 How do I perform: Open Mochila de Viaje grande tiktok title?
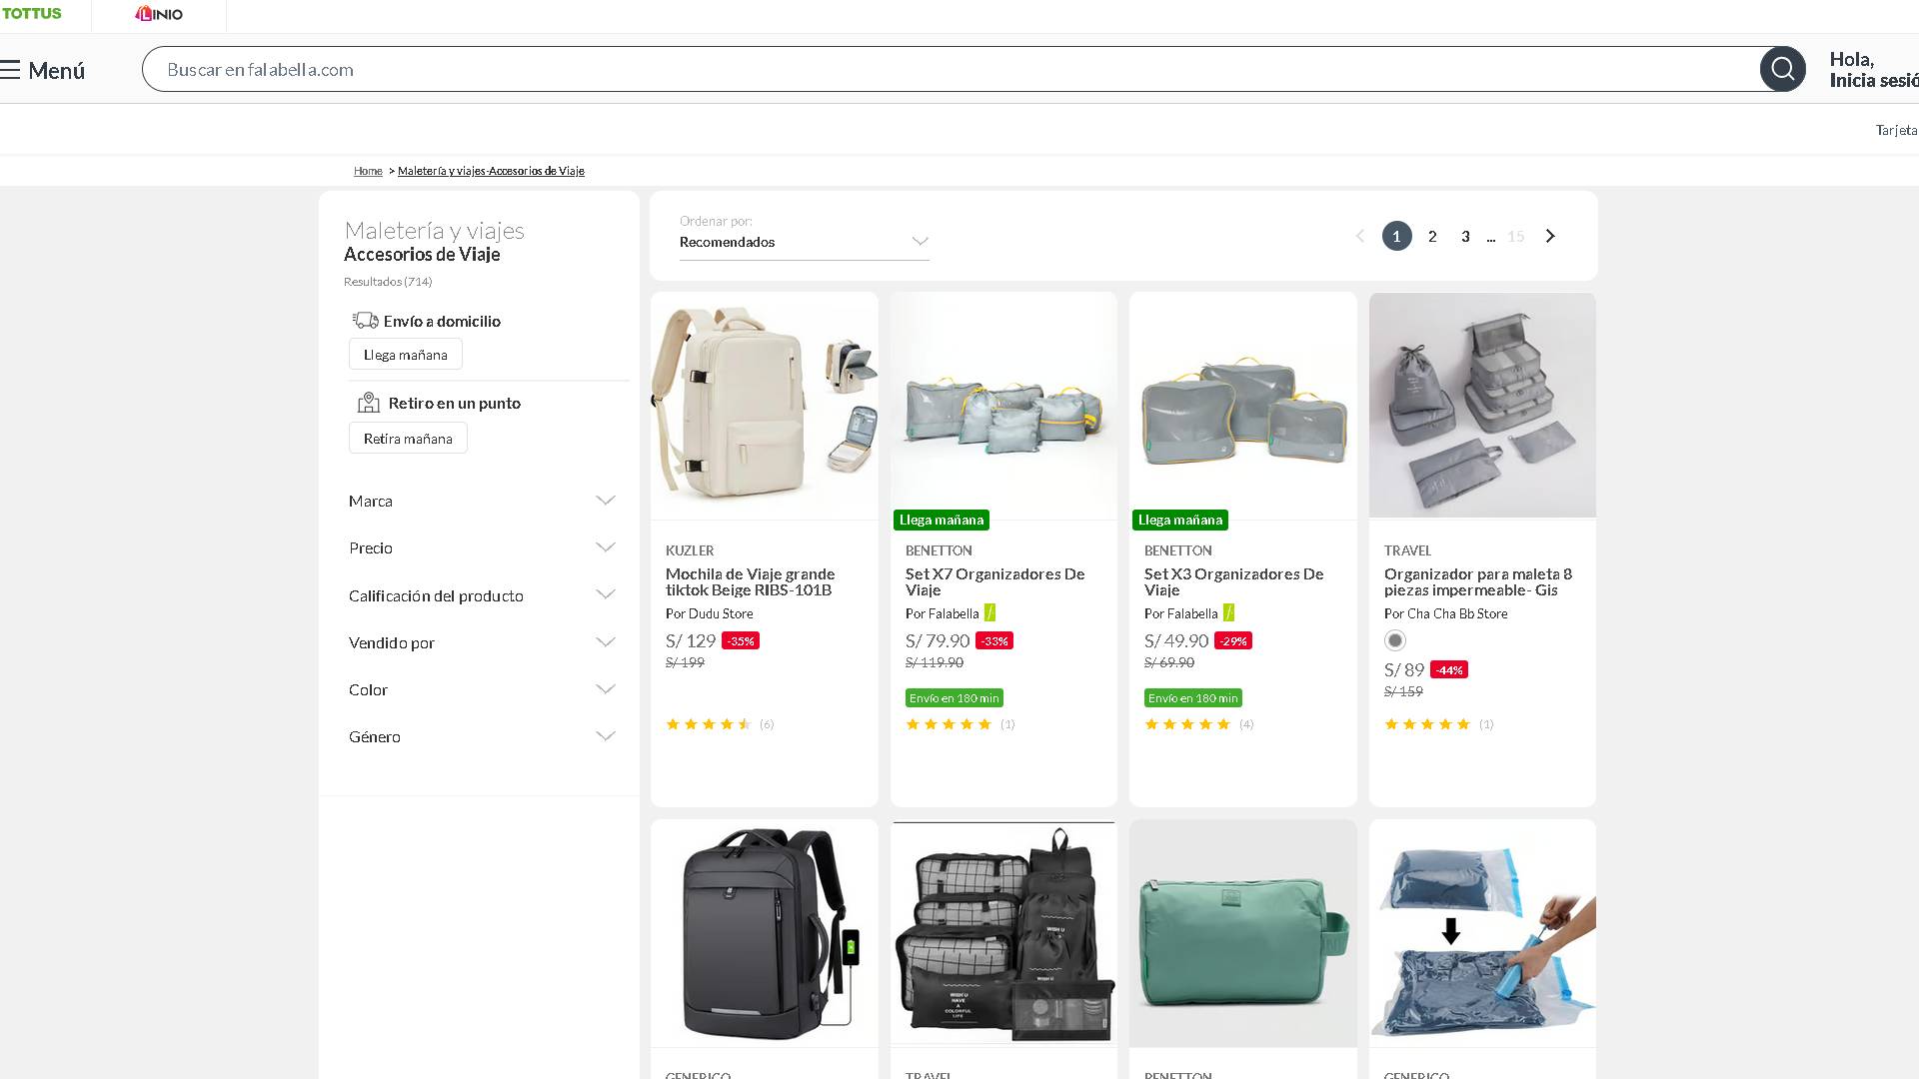[750, 581]
